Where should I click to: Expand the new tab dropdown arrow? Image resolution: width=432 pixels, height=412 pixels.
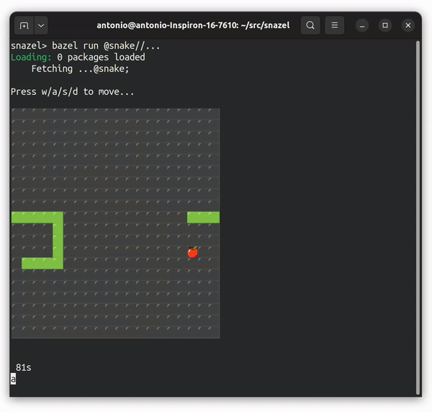(41, 25)
